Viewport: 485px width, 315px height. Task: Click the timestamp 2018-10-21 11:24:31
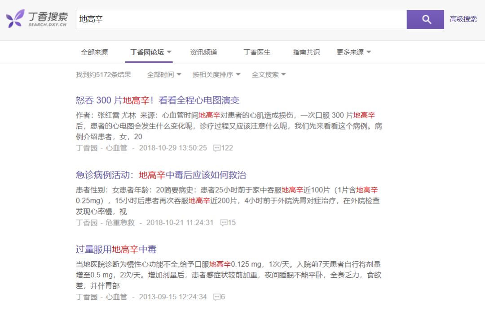[180, 223]
